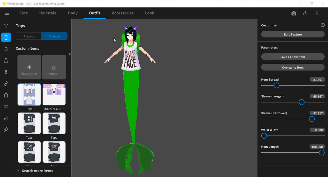Image resolution: width=328 pixels, height=177 pixels.
Task: Select the Tops t-shirt category icon
Action: coord(6,37)
